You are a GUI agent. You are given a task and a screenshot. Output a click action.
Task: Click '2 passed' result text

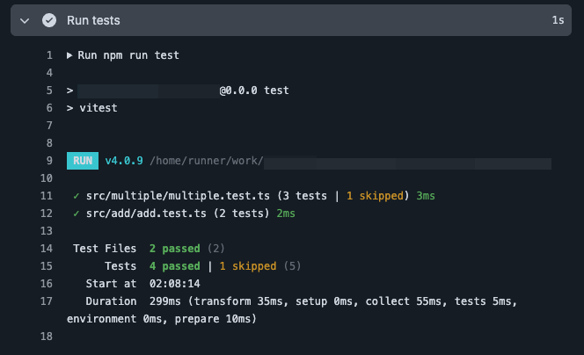(x=175, y=249)
